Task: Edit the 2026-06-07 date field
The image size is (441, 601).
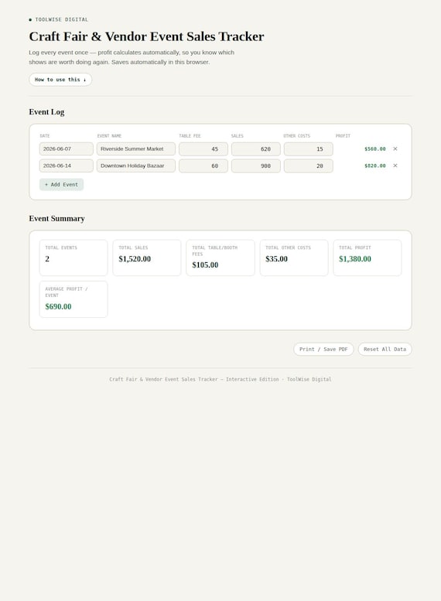Action: tap(67, 149)
